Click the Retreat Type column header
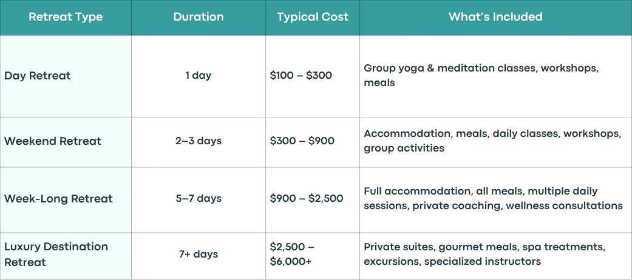 click(66, 17)
